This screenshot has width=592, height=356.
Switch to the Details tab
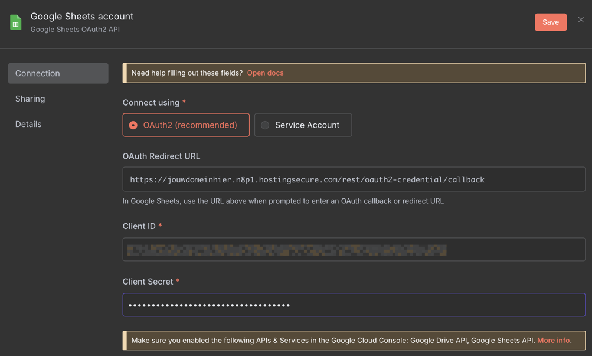click(28, 124)
